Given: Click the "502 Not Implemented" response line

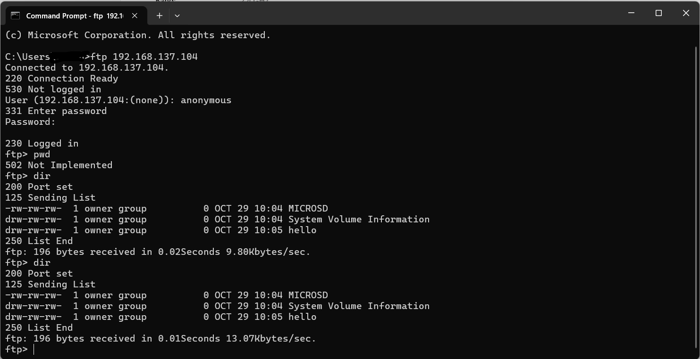Looking at the screenshot, I should [59, 165].
